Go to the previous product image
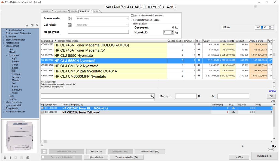This screenshot has height=161, width=279. pos(16,158)
